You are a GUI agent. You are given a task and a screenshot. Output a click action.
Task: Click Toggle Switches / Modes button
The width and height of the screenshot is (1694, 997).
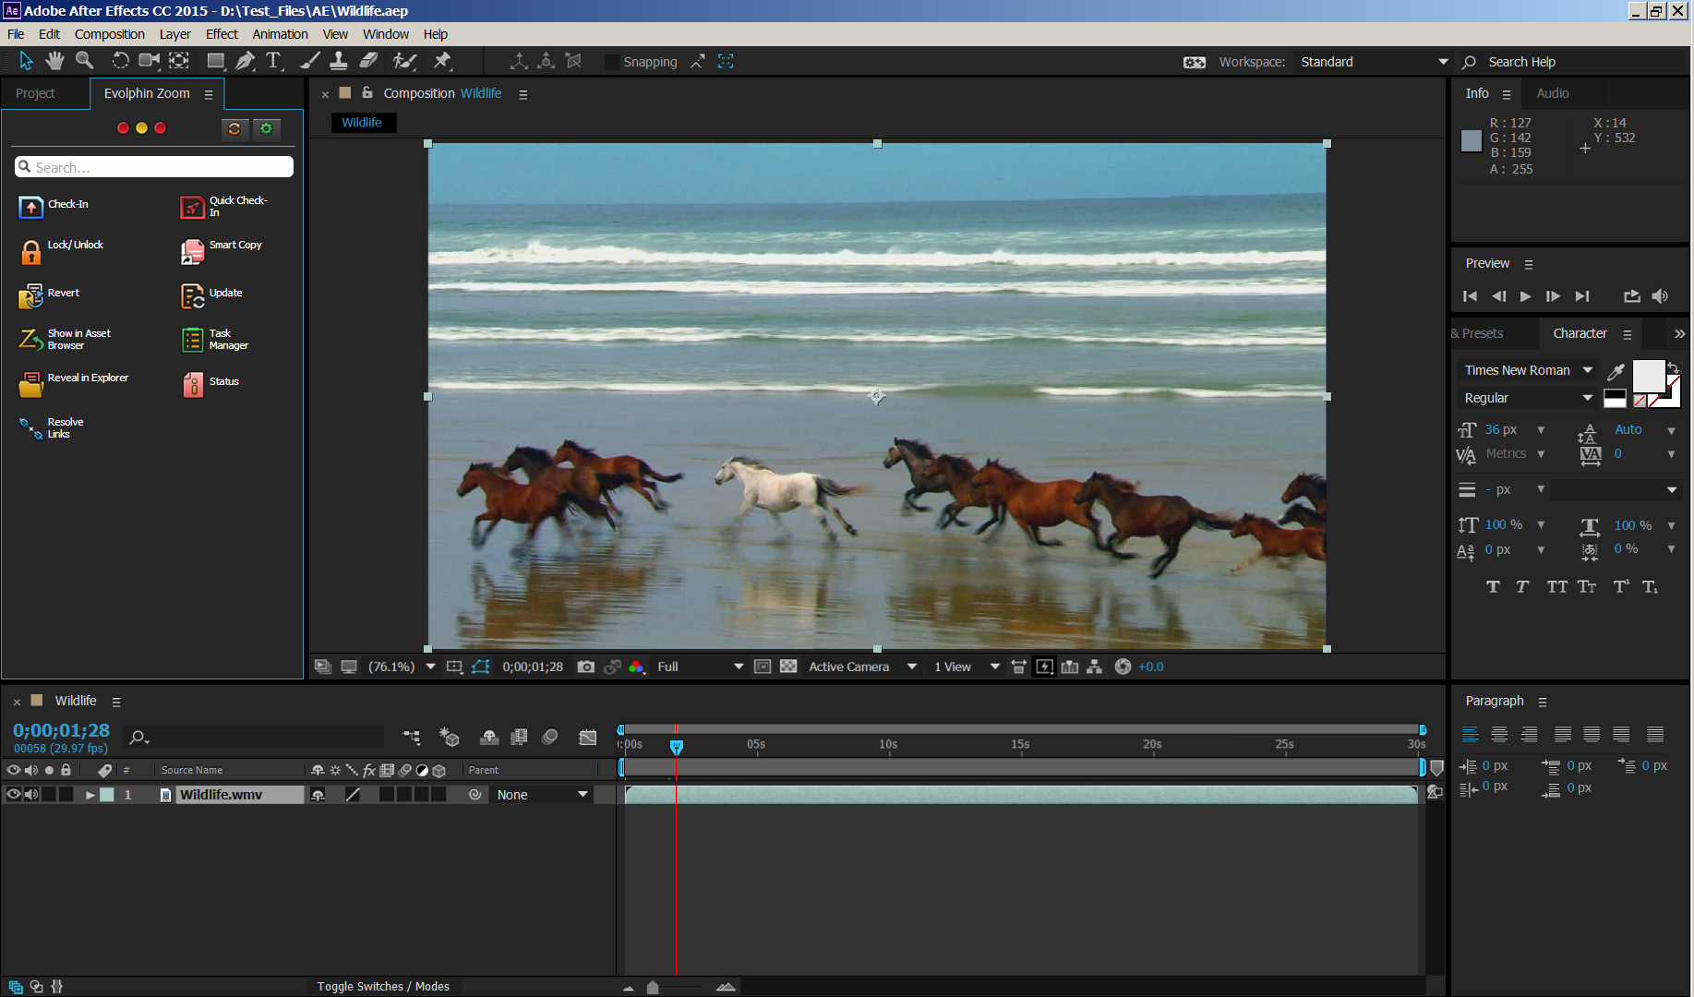(x=383, y=986)
